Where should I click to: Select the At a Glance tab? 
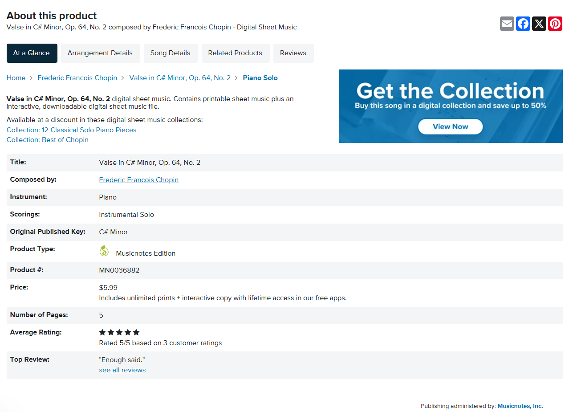pyautogui.click(x=32, y=53)
